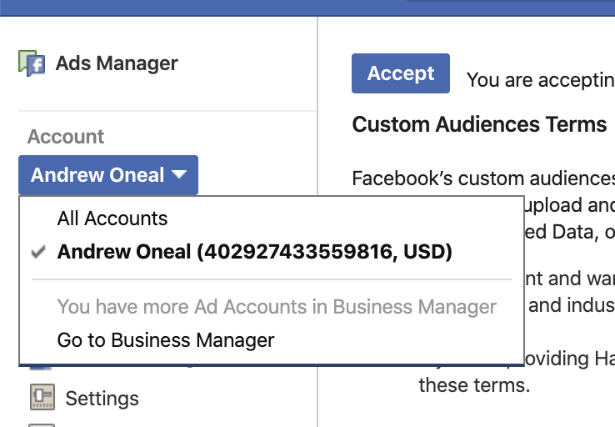Open Go to Business Manager option
615x427 pixels.
166,340
